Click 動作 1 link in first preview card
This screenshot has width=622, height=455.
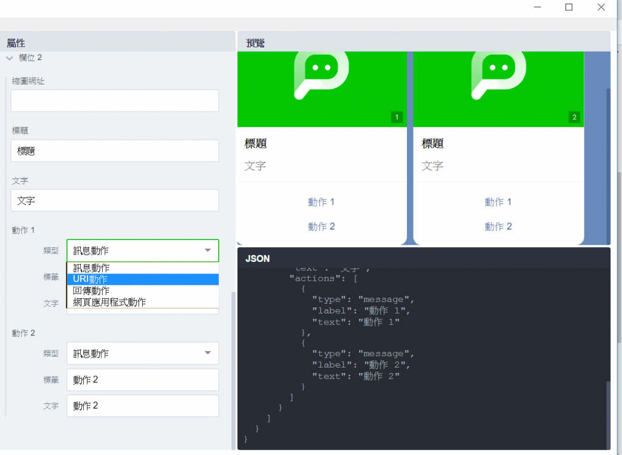(321, 202)
